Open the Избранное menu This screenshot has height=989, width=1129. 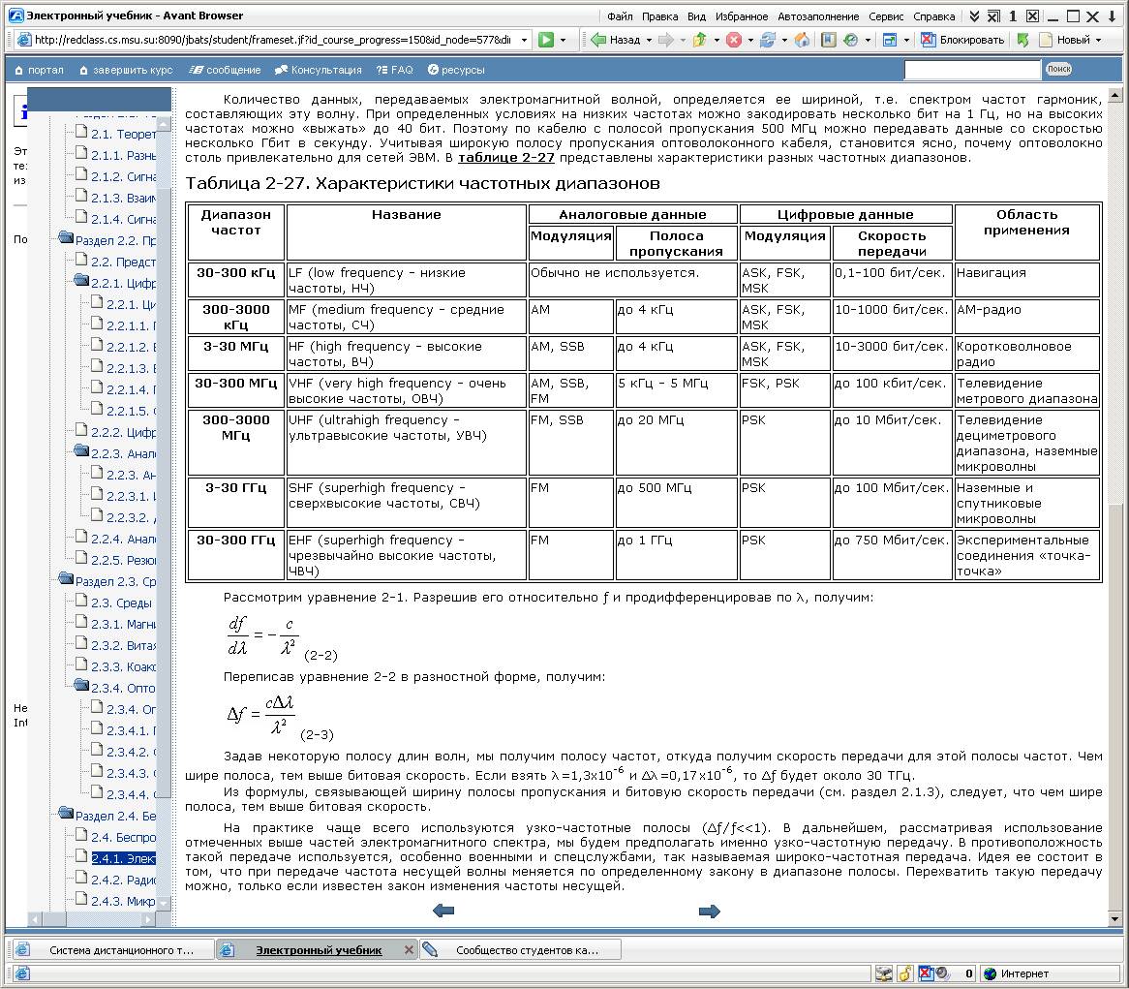tap(742, 15)
